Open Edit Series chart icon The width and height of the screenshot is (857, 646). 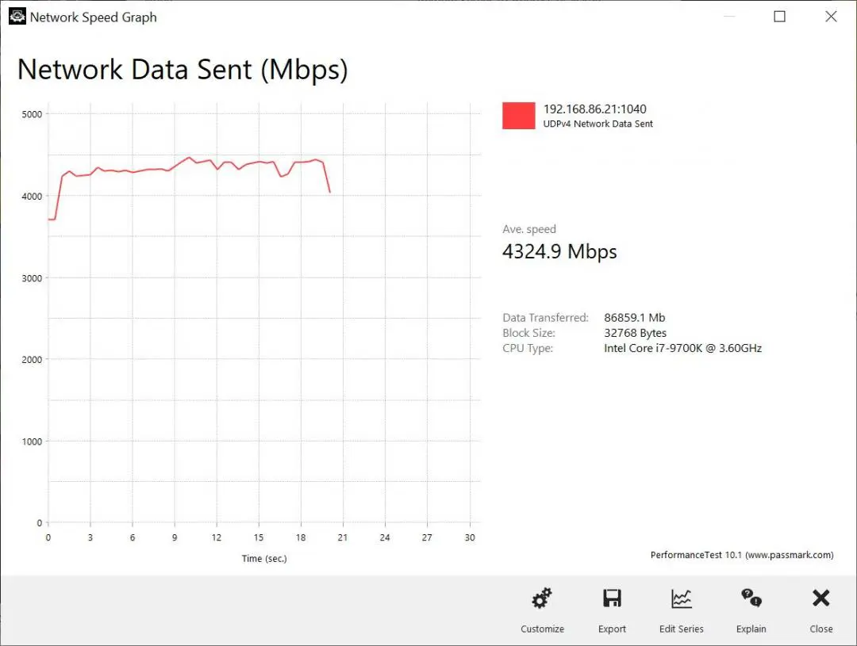pyautogui.click(x=681, y=598)
